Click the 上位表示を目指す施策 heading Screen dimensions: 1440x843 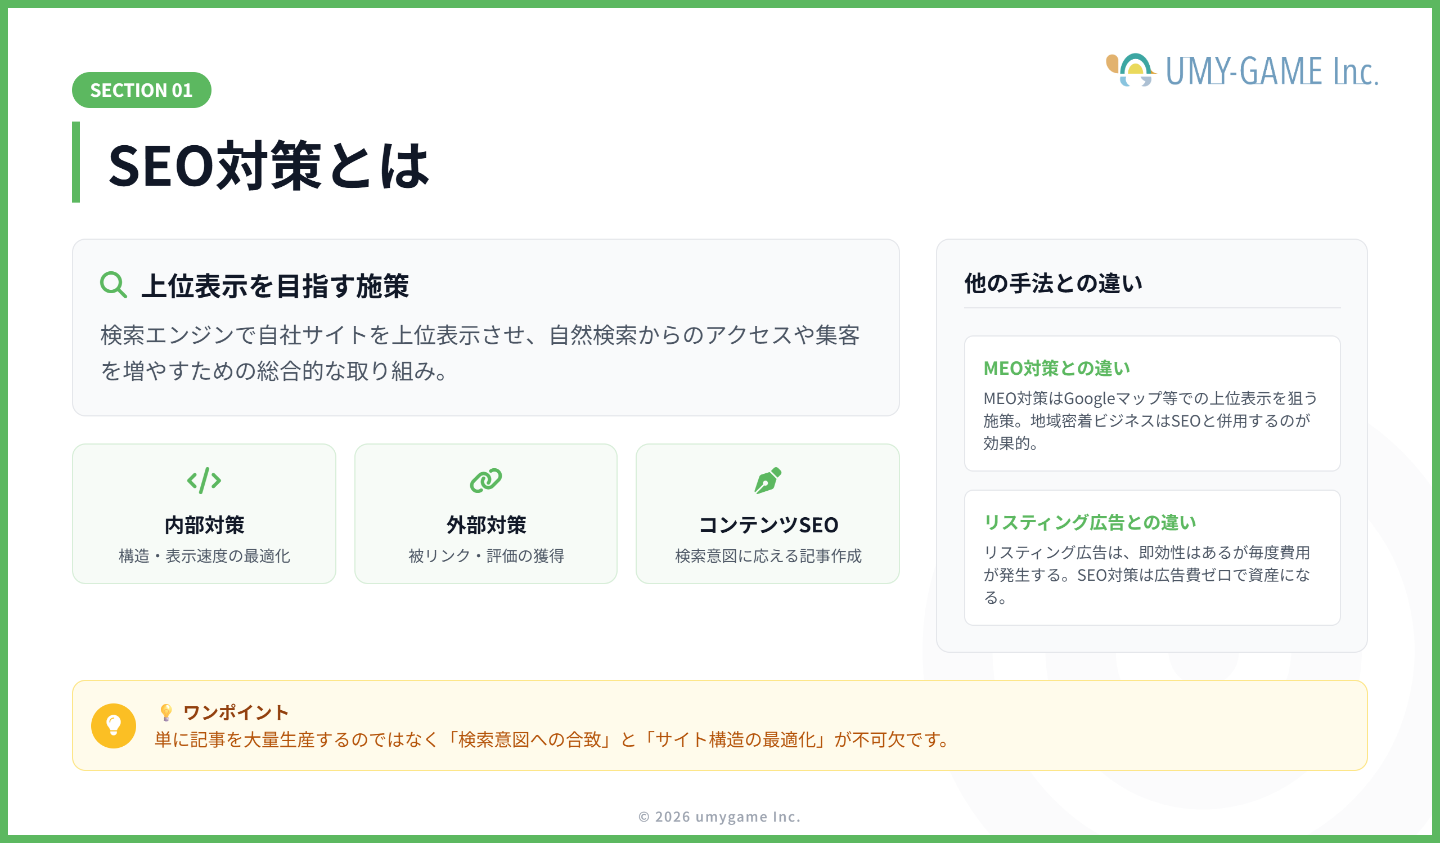point(275,285)
